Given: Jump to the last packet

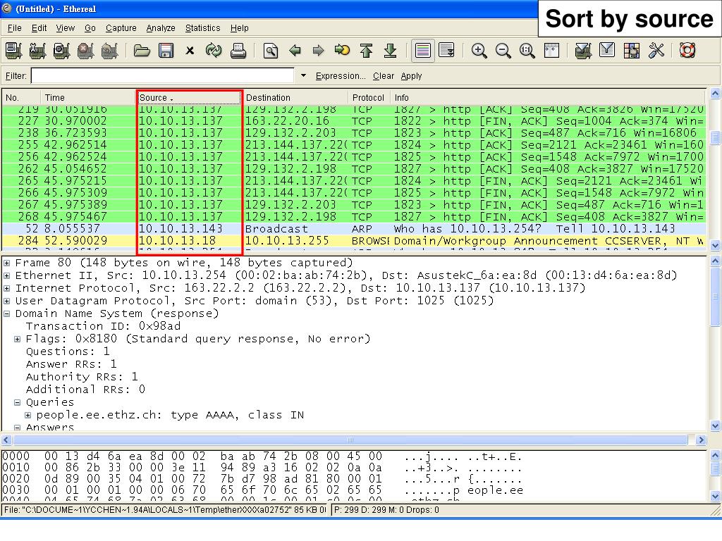Looking at the screenshot, I should coord(391,51).
